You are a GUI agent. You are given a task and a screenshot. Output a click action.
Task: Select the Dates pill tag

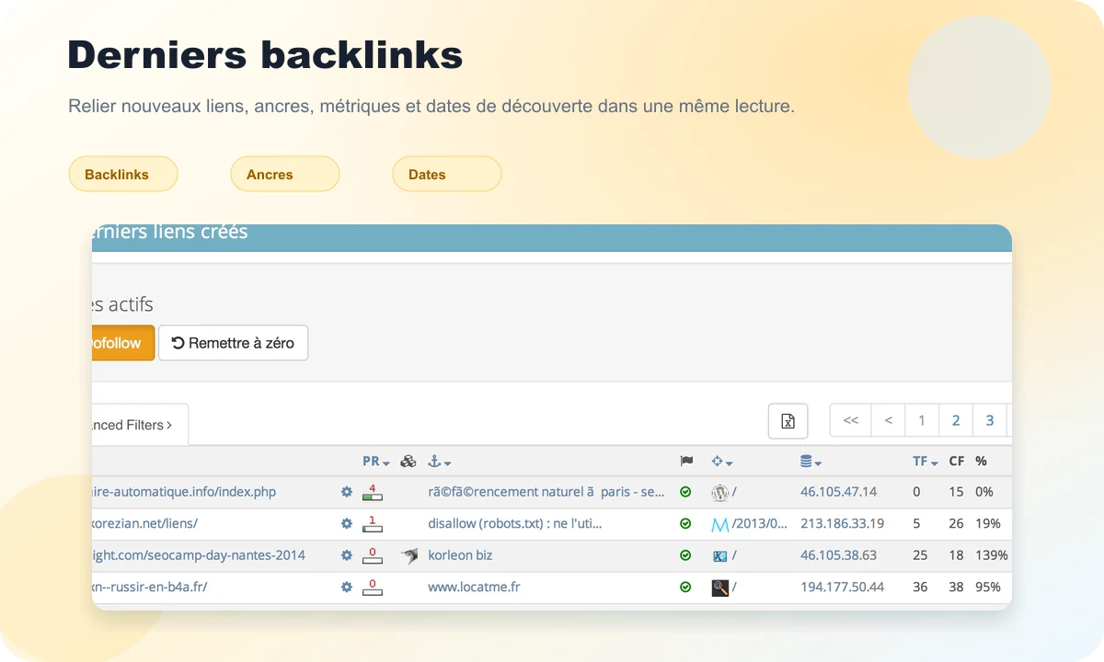447,174
